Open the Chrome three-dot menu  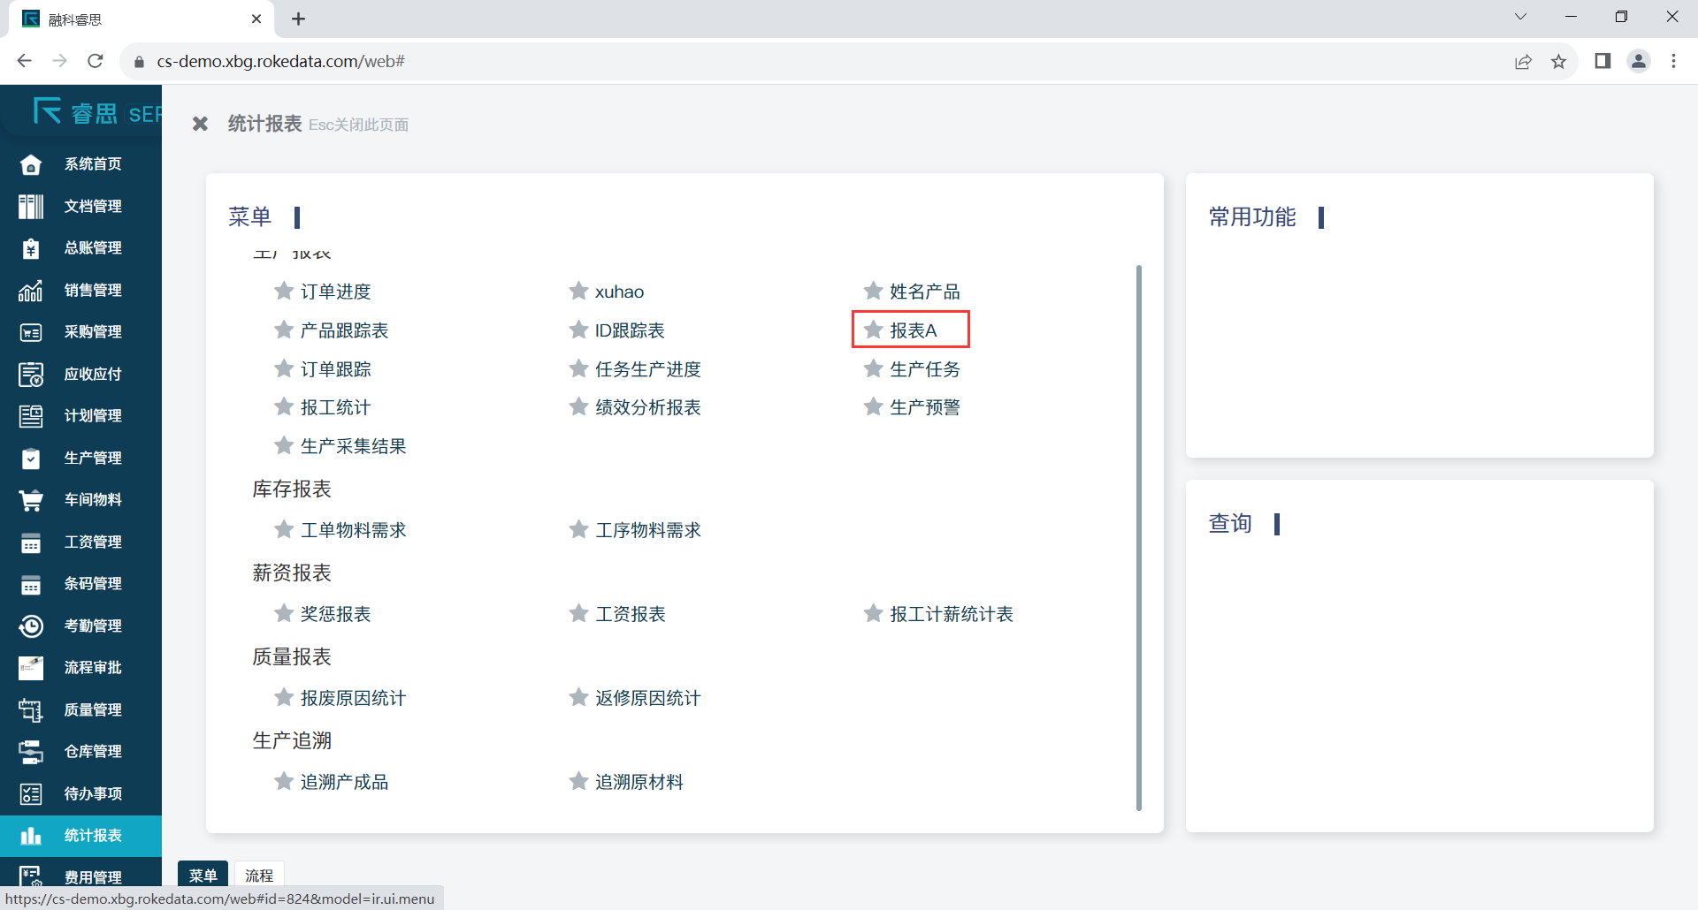coord(1673,61)
